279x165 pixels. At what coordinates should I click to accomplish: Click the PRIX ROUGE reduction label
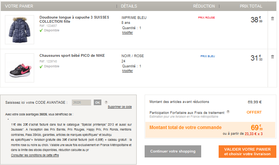[x=206, y=17]
